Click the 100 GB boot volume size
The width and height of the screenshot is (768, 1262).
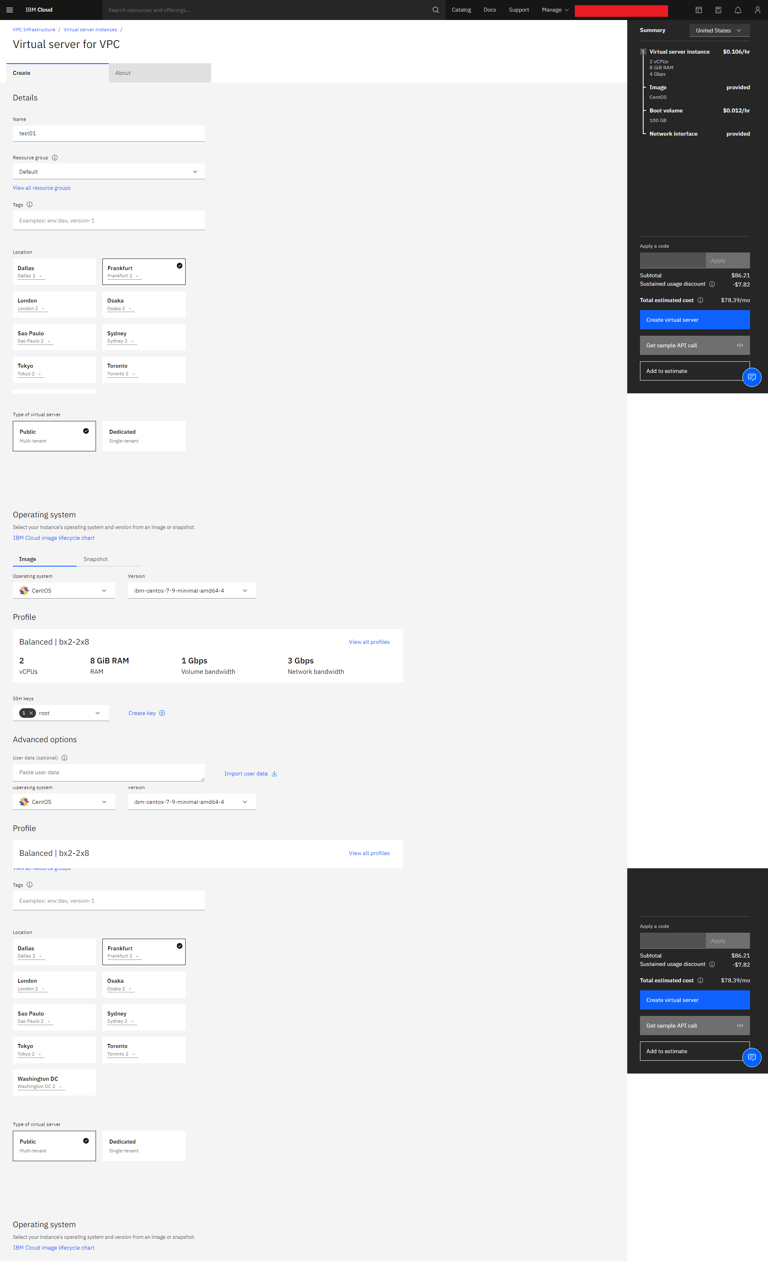coord(658,120)
